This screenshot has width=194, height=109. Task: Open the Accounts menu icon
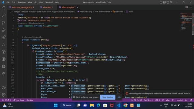coord(4,88)
